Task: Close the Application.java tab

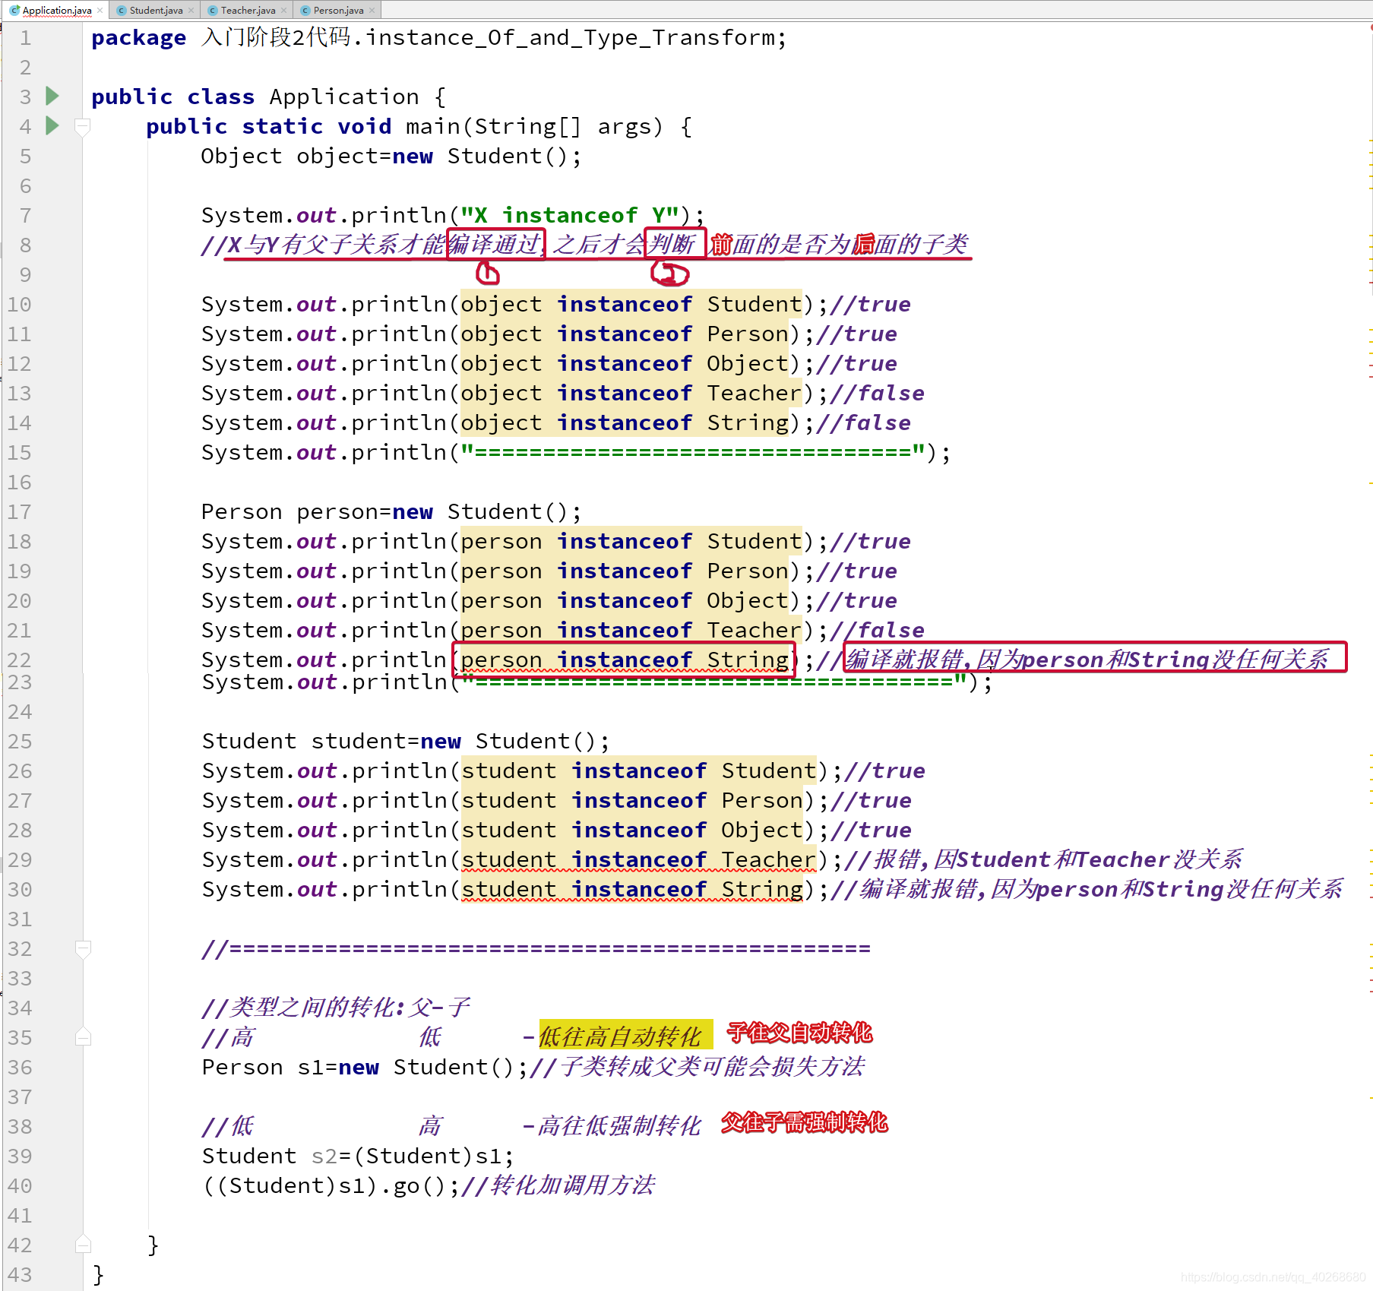Action: click(100, 10)
